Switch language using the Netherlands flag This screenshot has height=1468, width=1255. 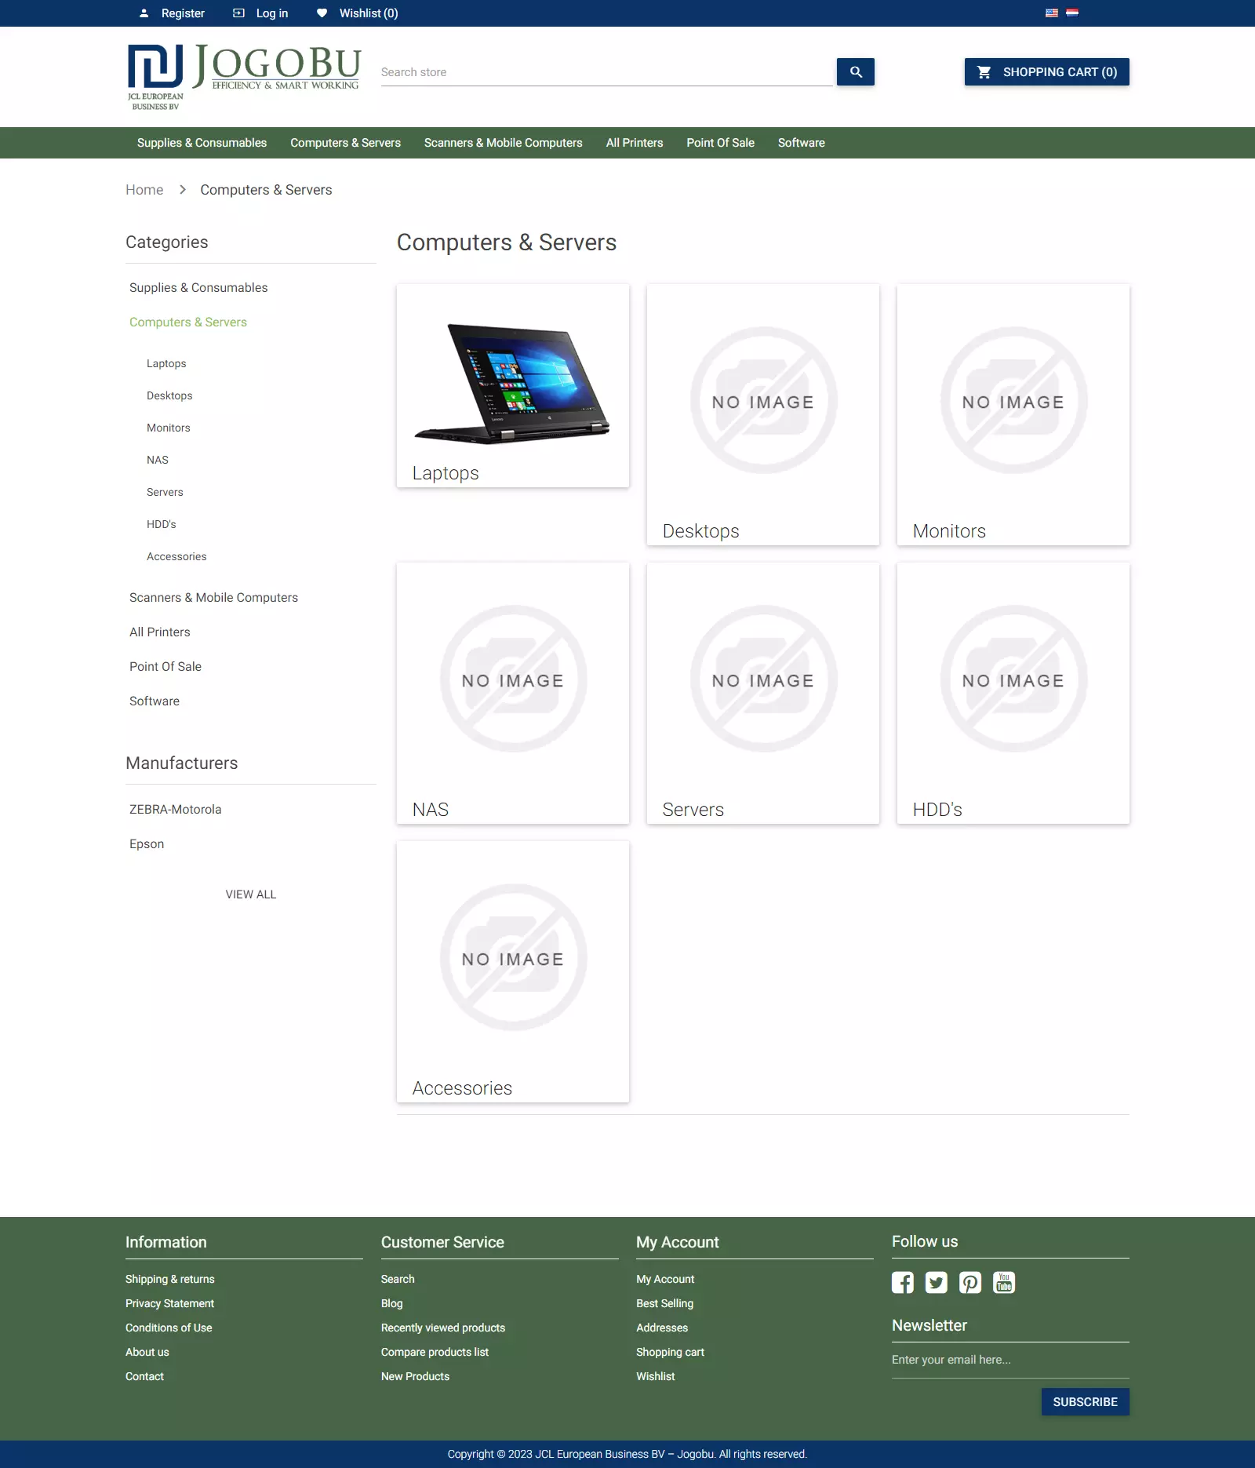(x=1072, y=13)
